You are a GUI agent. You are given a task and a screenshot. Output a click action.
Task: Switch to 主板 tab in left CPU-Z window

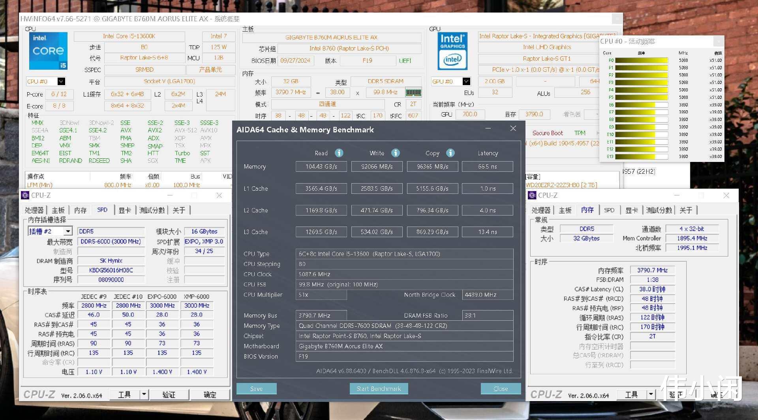coord(58,210)
